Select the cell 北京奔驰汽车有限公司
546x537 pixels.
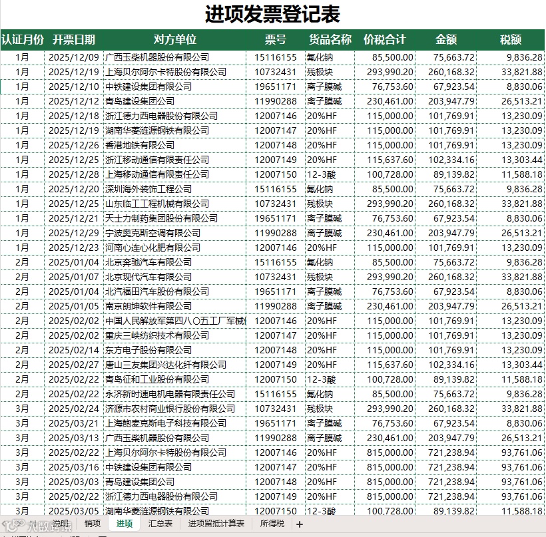pyautogui.click(x=175, y=262)
